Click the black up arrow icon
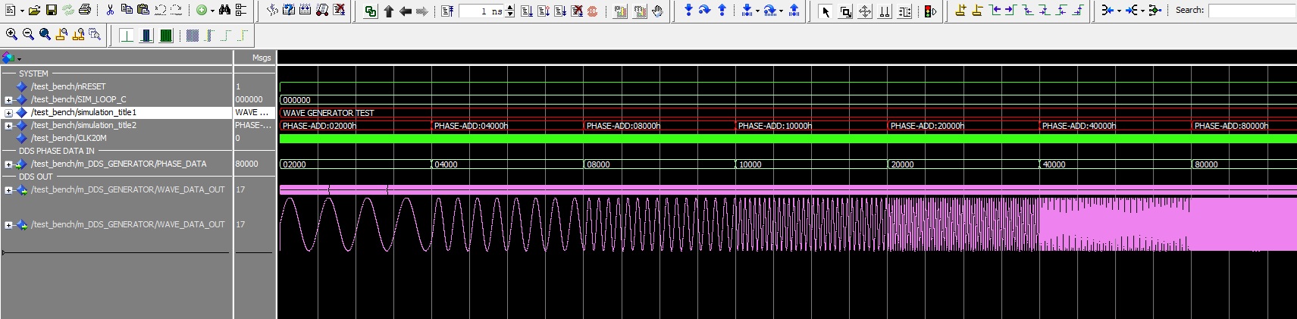This screenshot has height=319, width=1297. (x=389, y=11)
